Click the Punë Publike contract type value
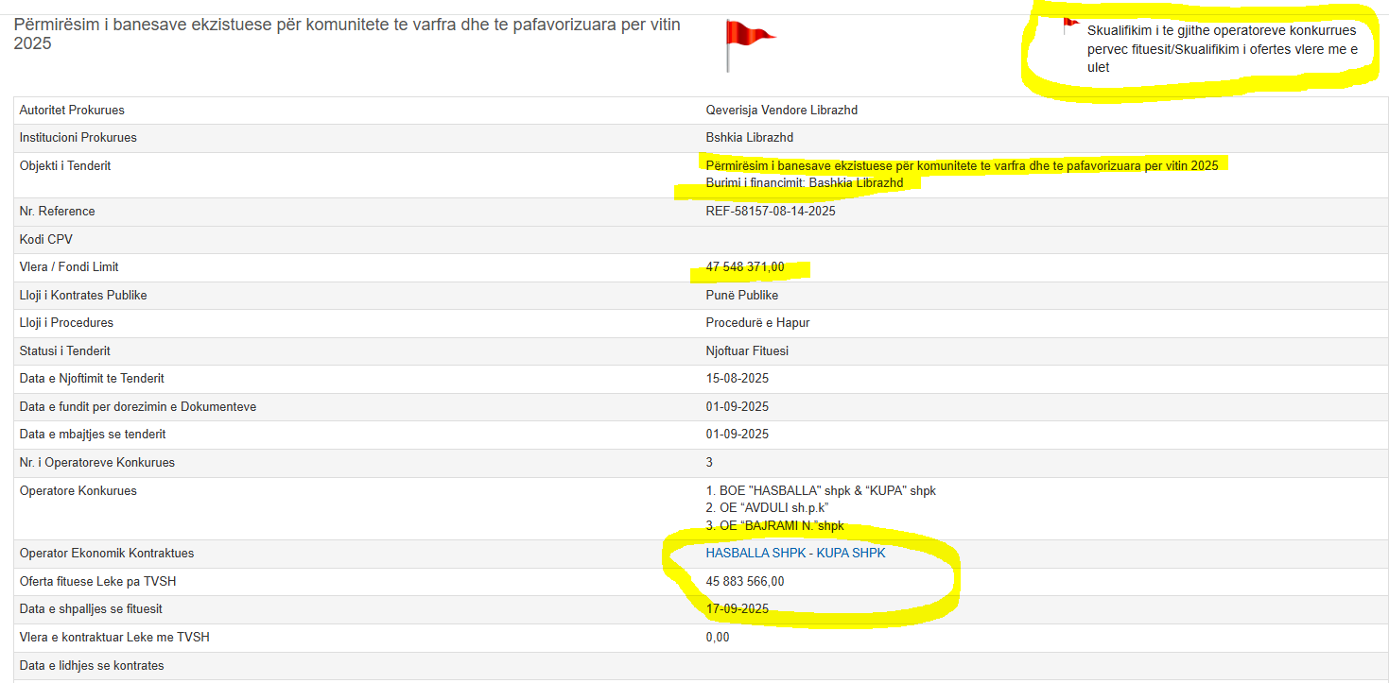The width and height of the screenshot is (1389, 683). click(742, 295)
